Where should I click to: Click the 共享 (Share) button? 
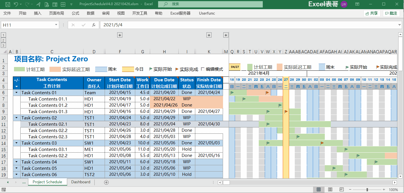pyautogui.click(x=372, y=13)
